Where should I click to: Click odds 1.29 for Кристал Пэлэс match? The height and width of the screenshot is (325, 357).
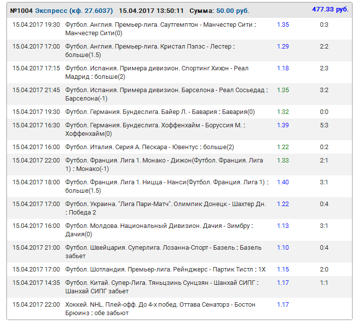[283, 47]
